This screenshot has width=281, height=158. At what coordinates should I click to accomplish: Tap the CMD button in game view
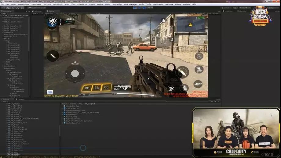click(x=50, y=92)
